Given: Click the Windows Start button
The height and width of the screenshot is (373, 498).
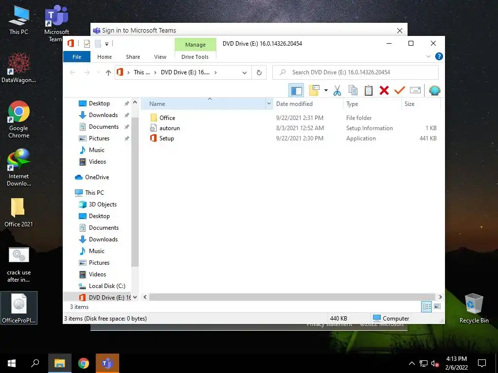Looking at the screenshot, I should pos(12,363).
